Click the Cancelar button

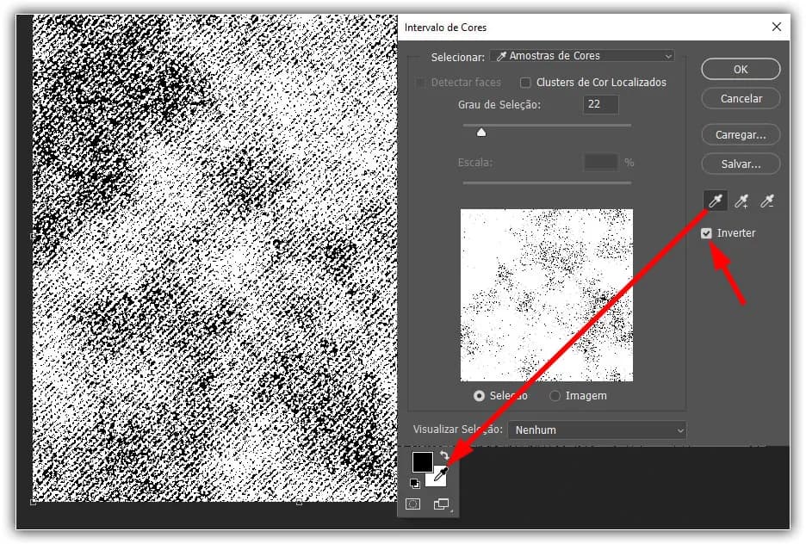(741, 98)
